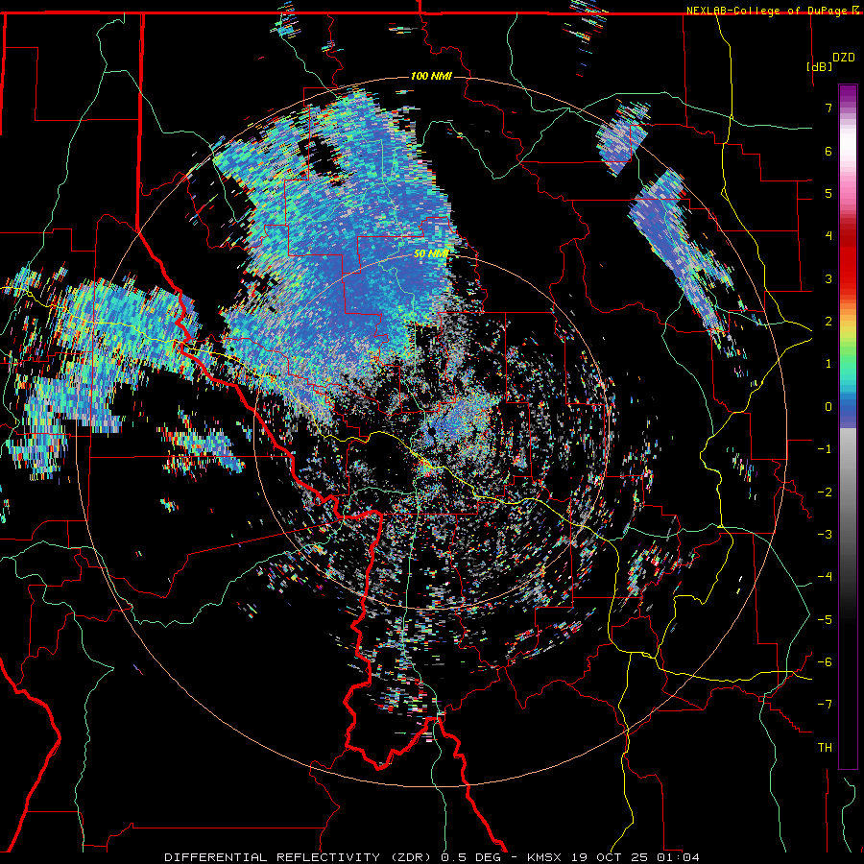
Task: Click the -6 value on color scale
Action: coord(825,662)
